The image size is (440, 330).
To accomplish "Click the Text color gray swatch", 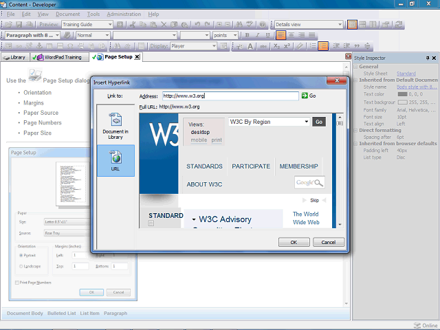I will point(402,94).
